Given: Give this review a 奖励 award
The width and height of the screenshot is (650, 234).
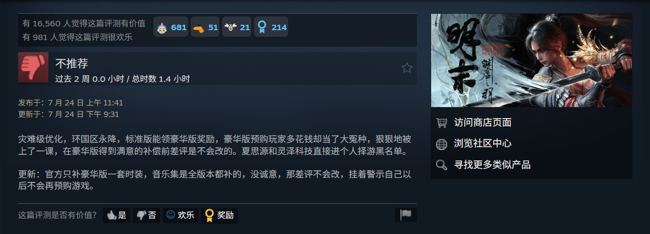Looking at the screenshot, I should (219, 215).
